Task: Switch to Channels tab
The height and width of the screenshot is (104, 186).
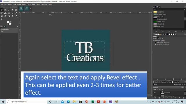Action: tap(162, 82)
